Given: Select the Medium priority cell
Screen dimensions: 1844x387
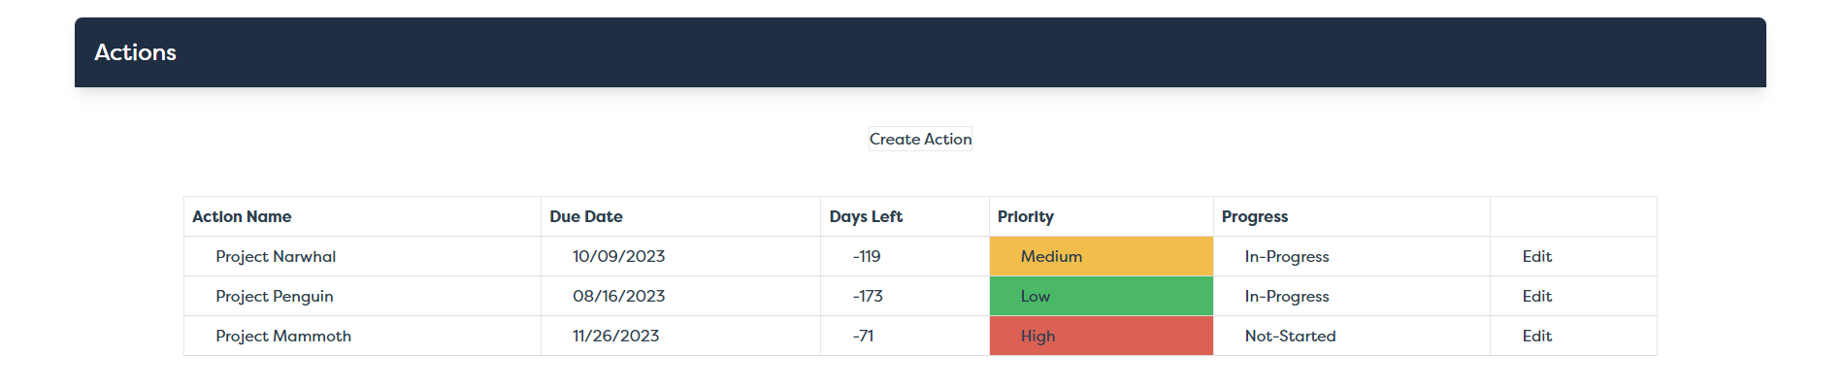Looking at the screenshot, I should point(1102,256).
